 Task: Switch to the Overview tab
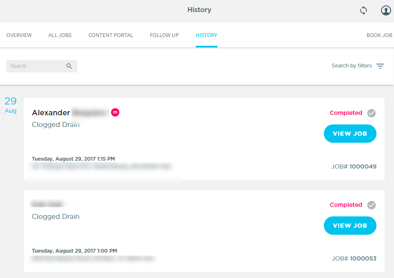click(19, 35)
